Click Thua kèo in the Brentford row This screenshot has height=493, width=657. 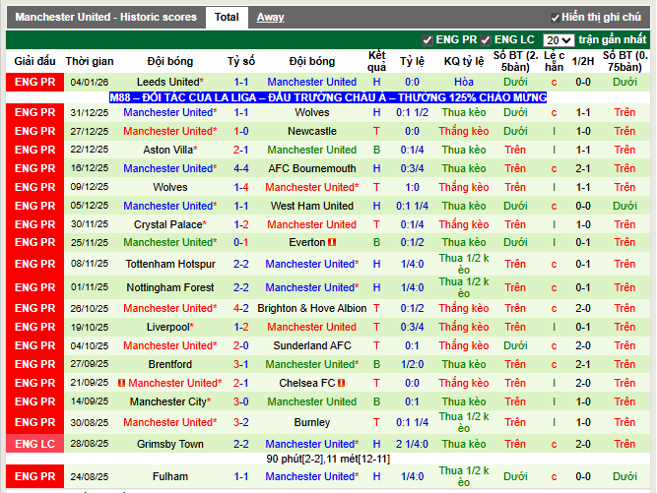tap(464, 364)
